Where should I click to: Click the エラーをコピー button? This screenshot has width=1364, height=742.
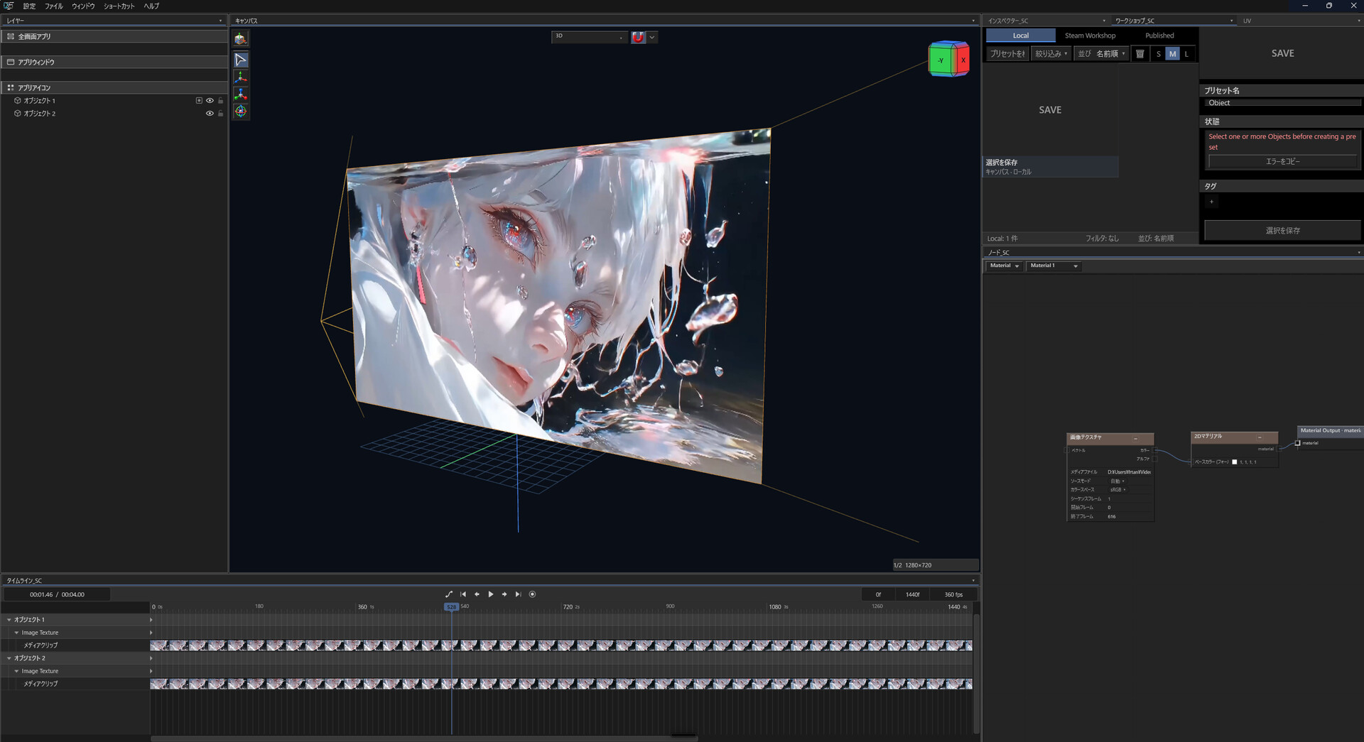[1282, 161]
